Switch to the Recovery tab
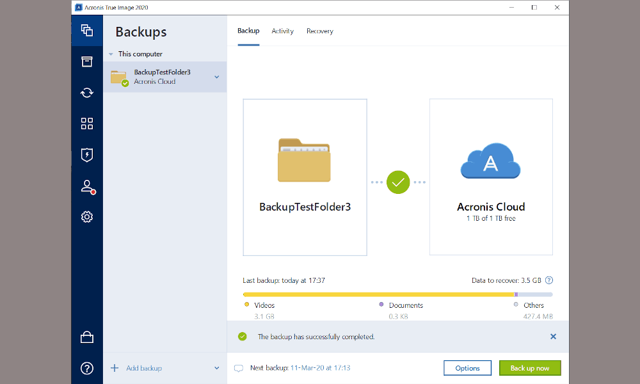Viewport: 640px width, 384px height. point(320,31)
